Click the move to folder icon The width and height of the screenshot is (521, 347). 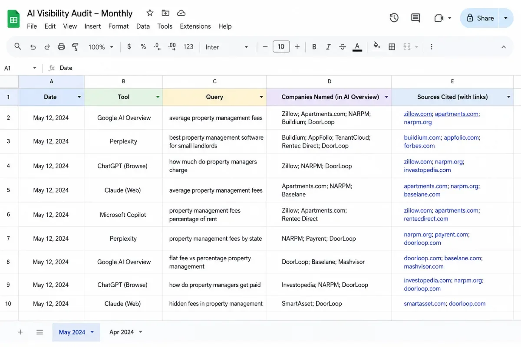click(165, 13)
